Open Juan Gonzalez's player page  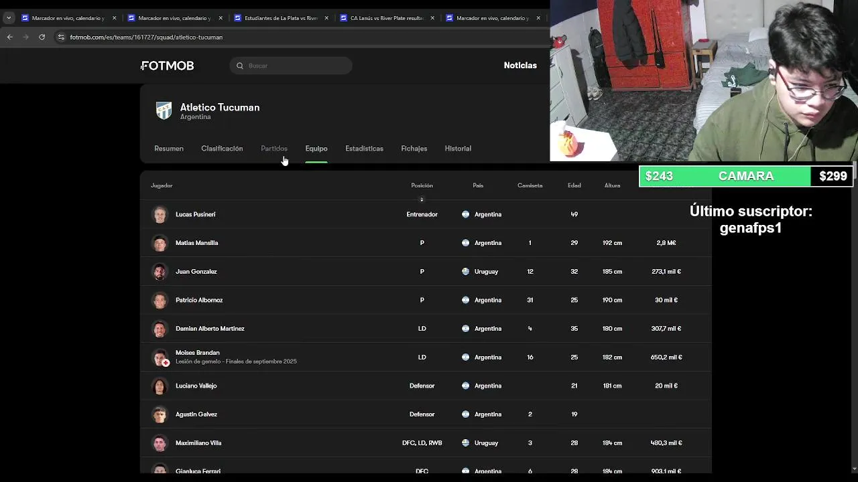point(196,272)
